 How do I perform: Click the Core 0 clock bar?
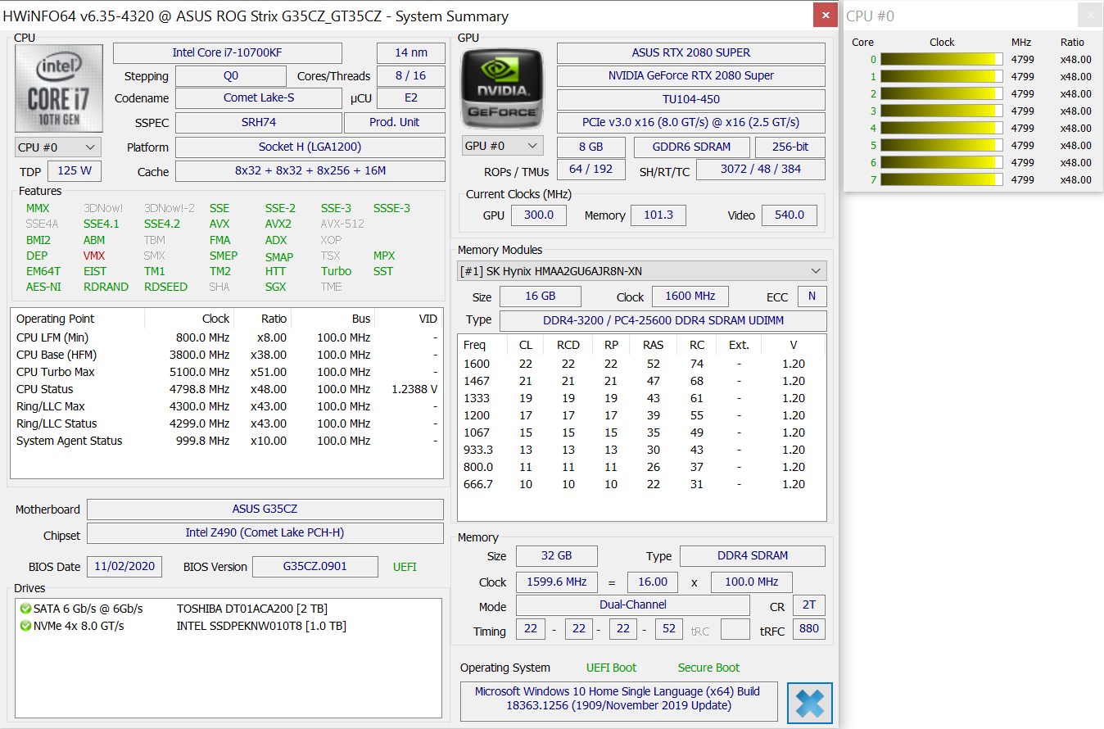tap(941, 59)
